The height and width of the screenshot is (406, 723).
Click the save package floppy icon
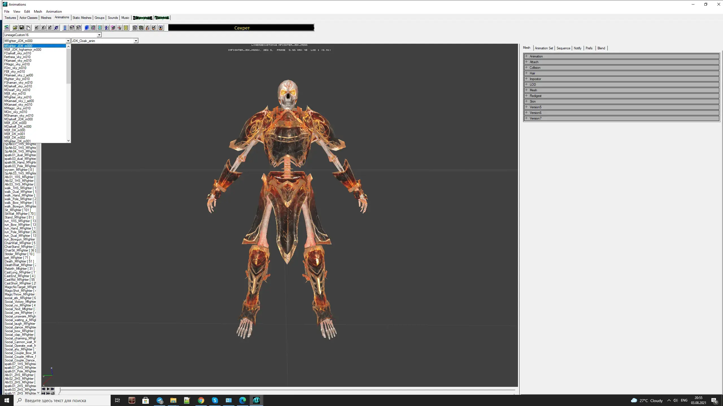click(21, 28)
